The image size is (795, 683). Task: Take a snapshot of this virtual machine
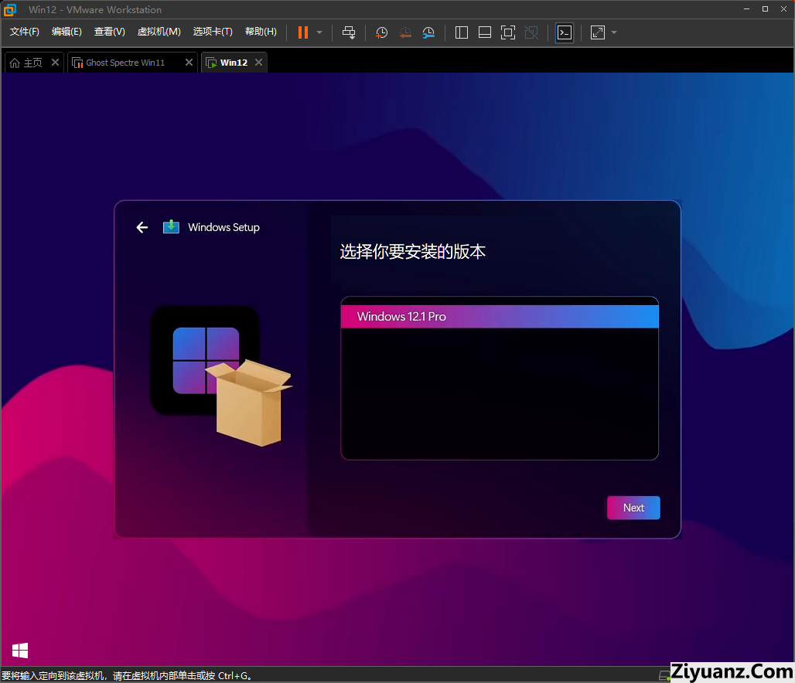tap(381, 32)
